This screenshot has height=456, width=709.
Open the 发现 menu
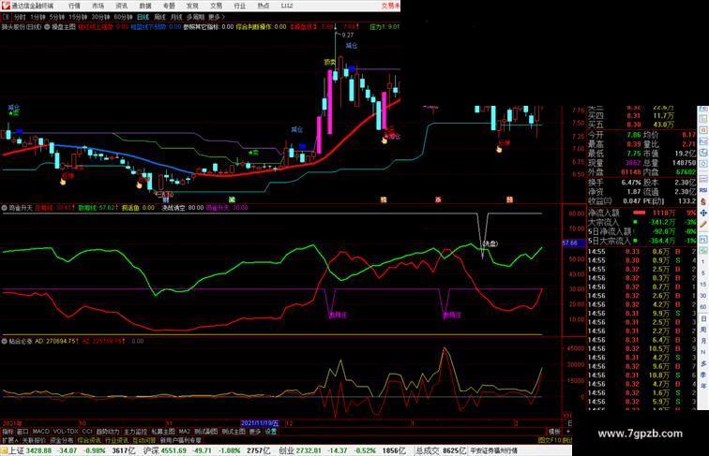click(192, 6)
